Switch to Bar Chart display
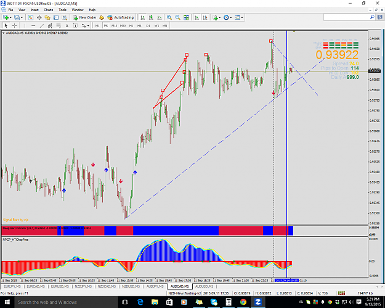 tap(142, 17)
